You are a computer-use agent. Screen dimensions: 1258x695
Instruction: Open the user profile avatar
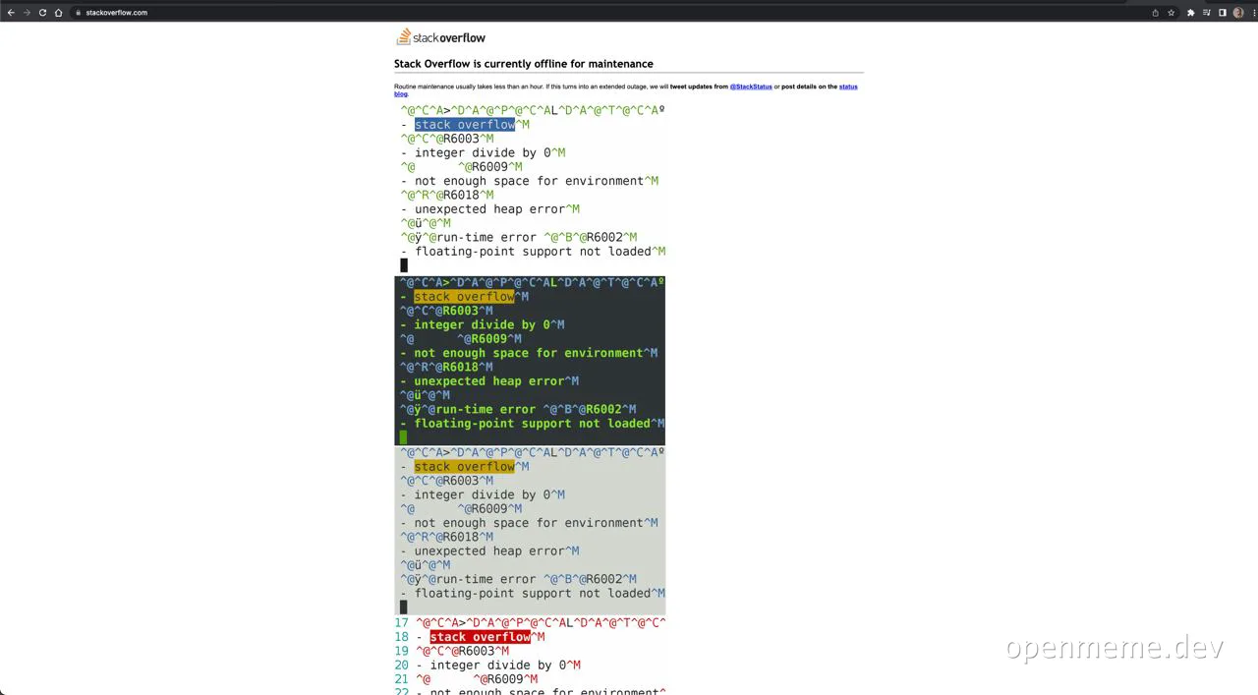click(x=1237, y=13)
